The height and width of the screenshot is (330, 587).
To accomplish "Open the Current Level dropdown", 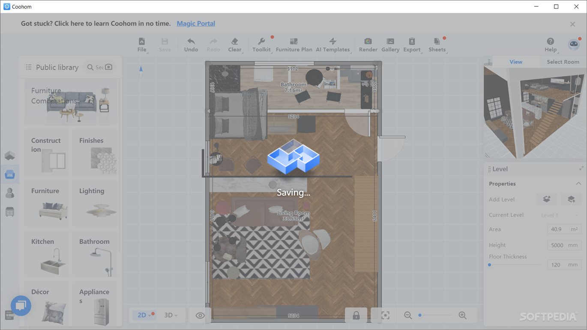I will pos(559,215).
